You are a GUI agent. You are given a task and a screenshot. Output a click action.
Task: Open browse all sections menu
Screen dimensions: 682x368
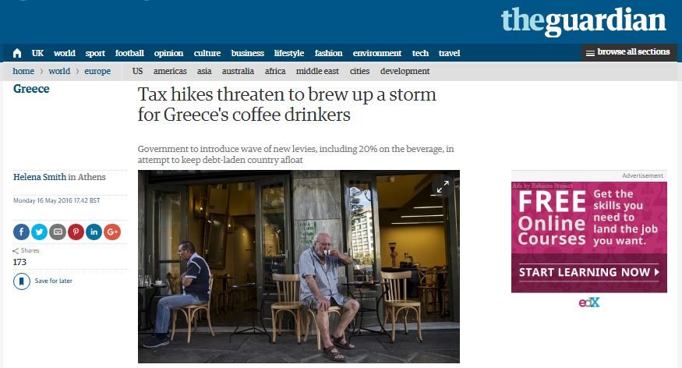pos(628,52)
